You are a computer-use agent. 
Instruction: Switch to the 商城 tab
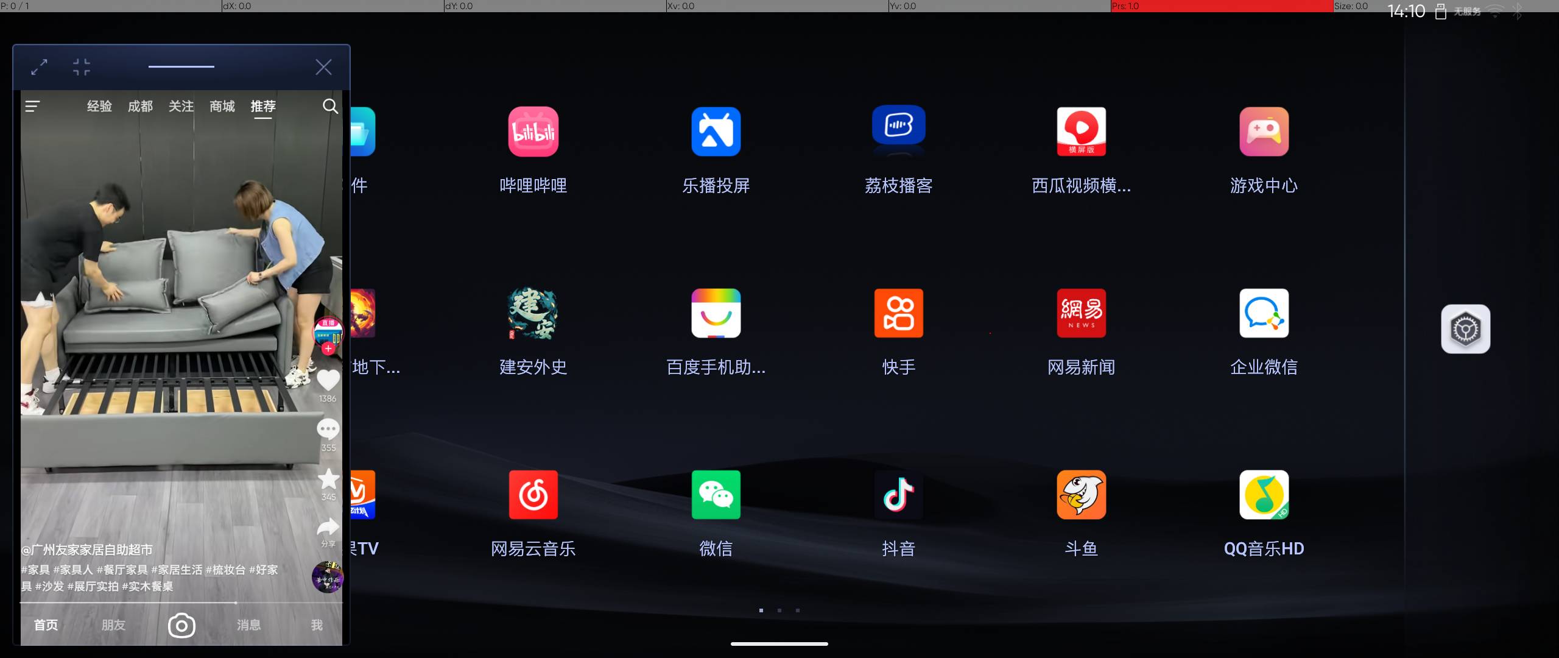222,107
